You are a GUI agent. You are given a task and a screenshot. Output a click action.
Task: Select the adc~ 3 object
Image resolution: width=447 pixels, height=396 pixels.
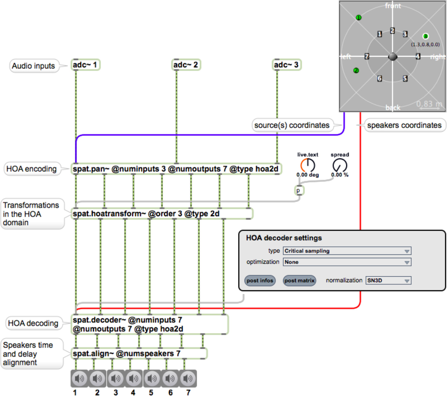[x=287, y=65]
